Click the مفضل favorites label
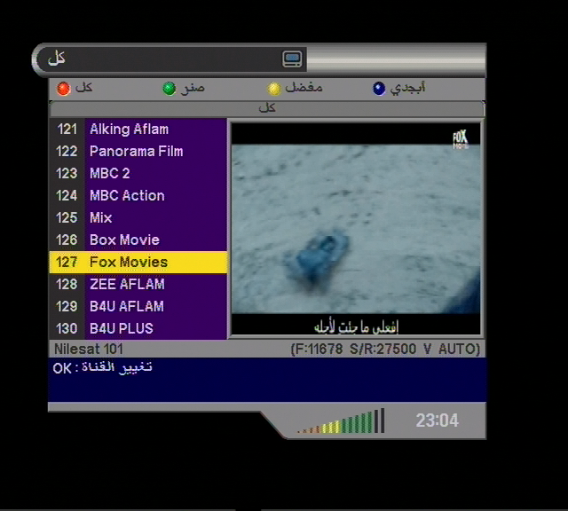This screenshot has width=568, height=511. pyautogui.click(x=304, y=88)
